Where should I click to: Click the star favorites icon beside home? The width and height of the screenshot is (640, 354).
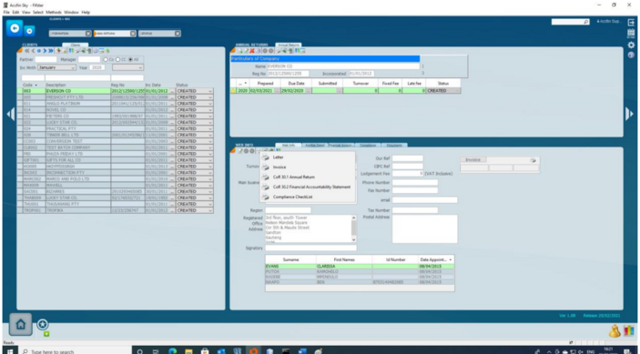[x=43, y=325]
